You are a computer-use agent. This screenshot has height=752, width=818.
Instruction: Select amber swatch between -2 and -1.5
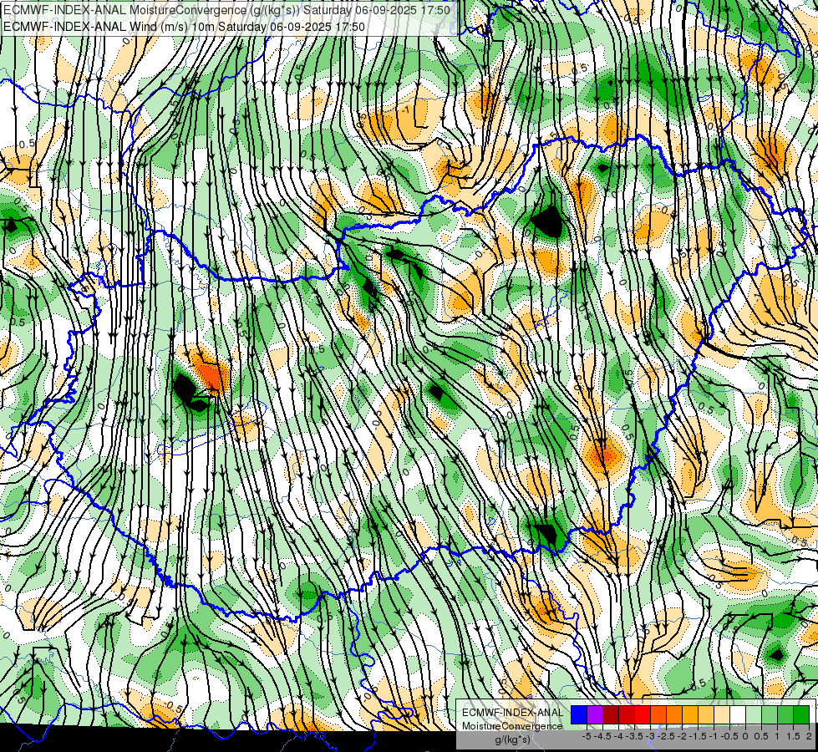(689, 715)
